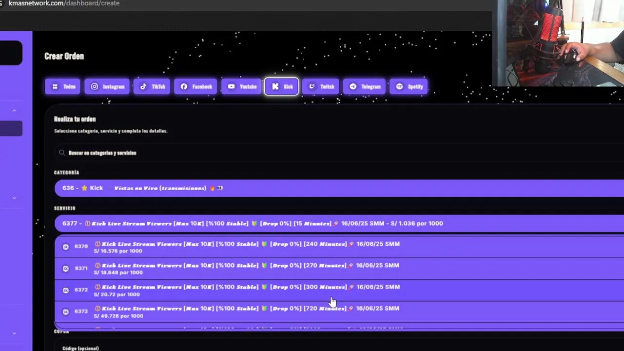Filter services by Youtube

(x=241, y=86)
